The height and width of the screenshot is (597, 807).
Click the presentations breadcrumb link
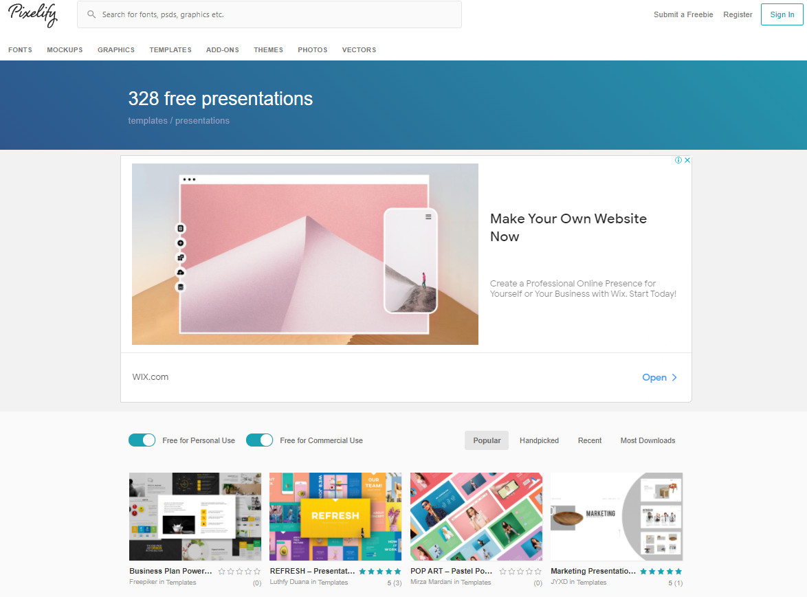pyautogui.click(x=202, y=120)
